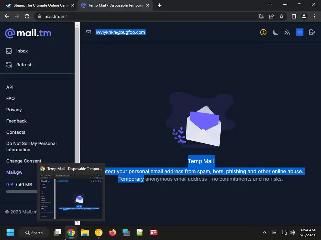The width and height of the screenshot is (321, 240).
Task: Reload the mail.tm page
Action: click(x=27, y=16)
